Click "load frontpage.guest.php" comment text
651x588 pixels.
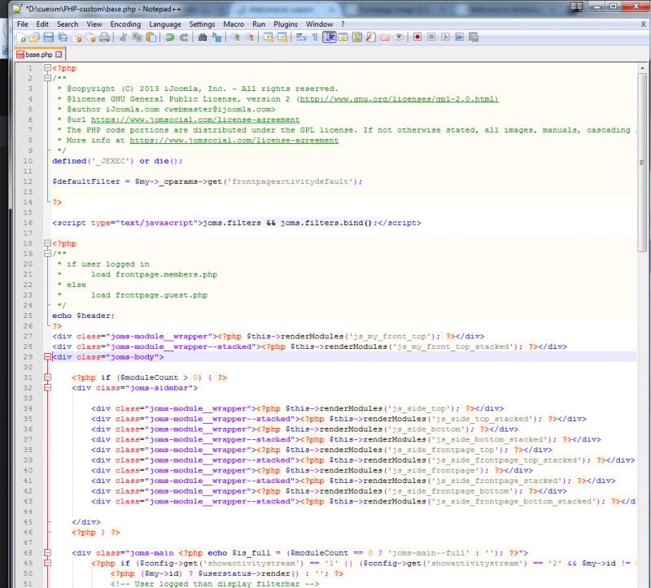pyautogui.click(x=149, y=295)
